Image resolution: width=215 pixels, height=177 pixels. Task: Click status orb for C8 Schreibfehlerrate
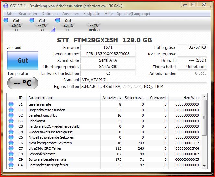11,154
